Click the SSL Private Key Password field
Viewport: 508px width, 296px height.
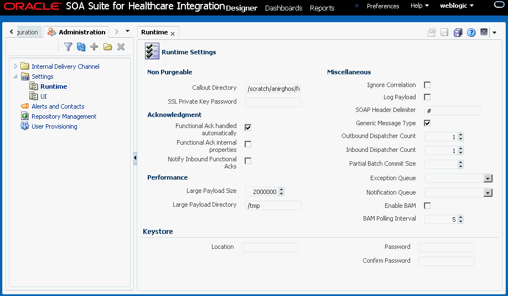pyautogui.click(x=273, y=102)
